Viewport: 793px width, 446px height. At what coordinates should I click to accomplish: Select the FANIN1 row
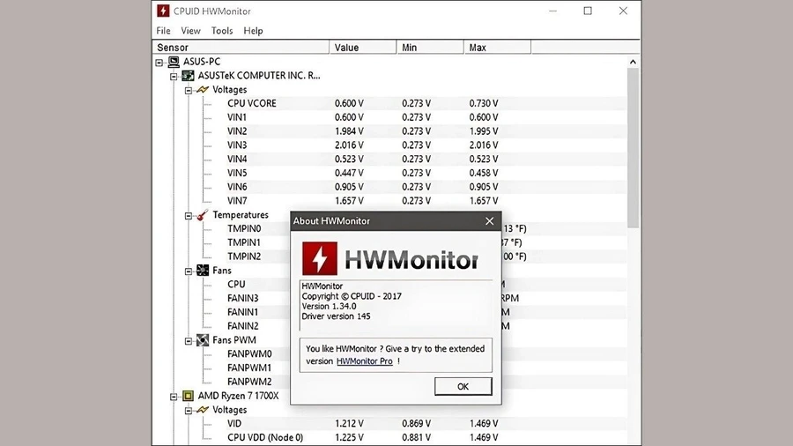(243, 312)
